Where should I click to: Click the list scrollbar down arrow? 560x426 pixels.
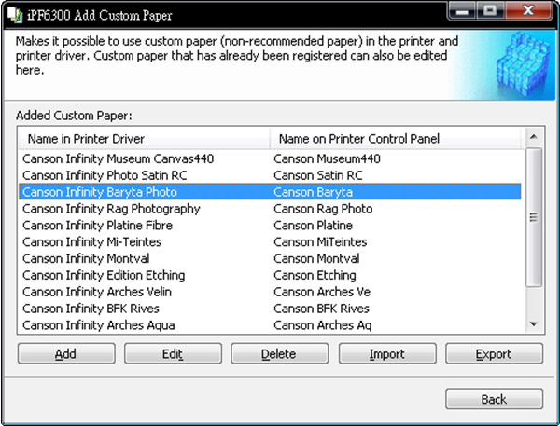point(534,324)
